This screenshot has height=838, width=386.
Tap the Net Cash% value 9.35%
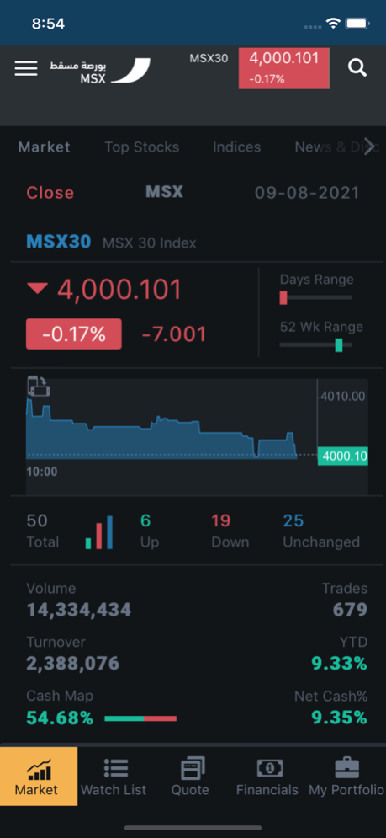click(x=340, y=718)
